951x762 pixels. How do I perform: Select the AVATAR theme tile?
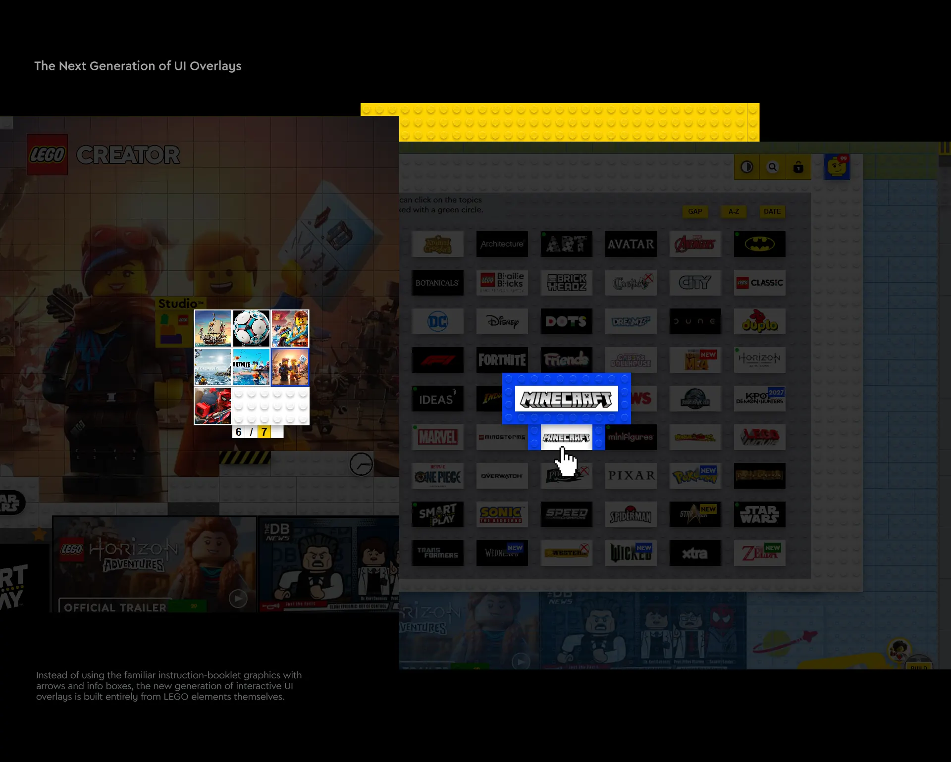(631, 244)
